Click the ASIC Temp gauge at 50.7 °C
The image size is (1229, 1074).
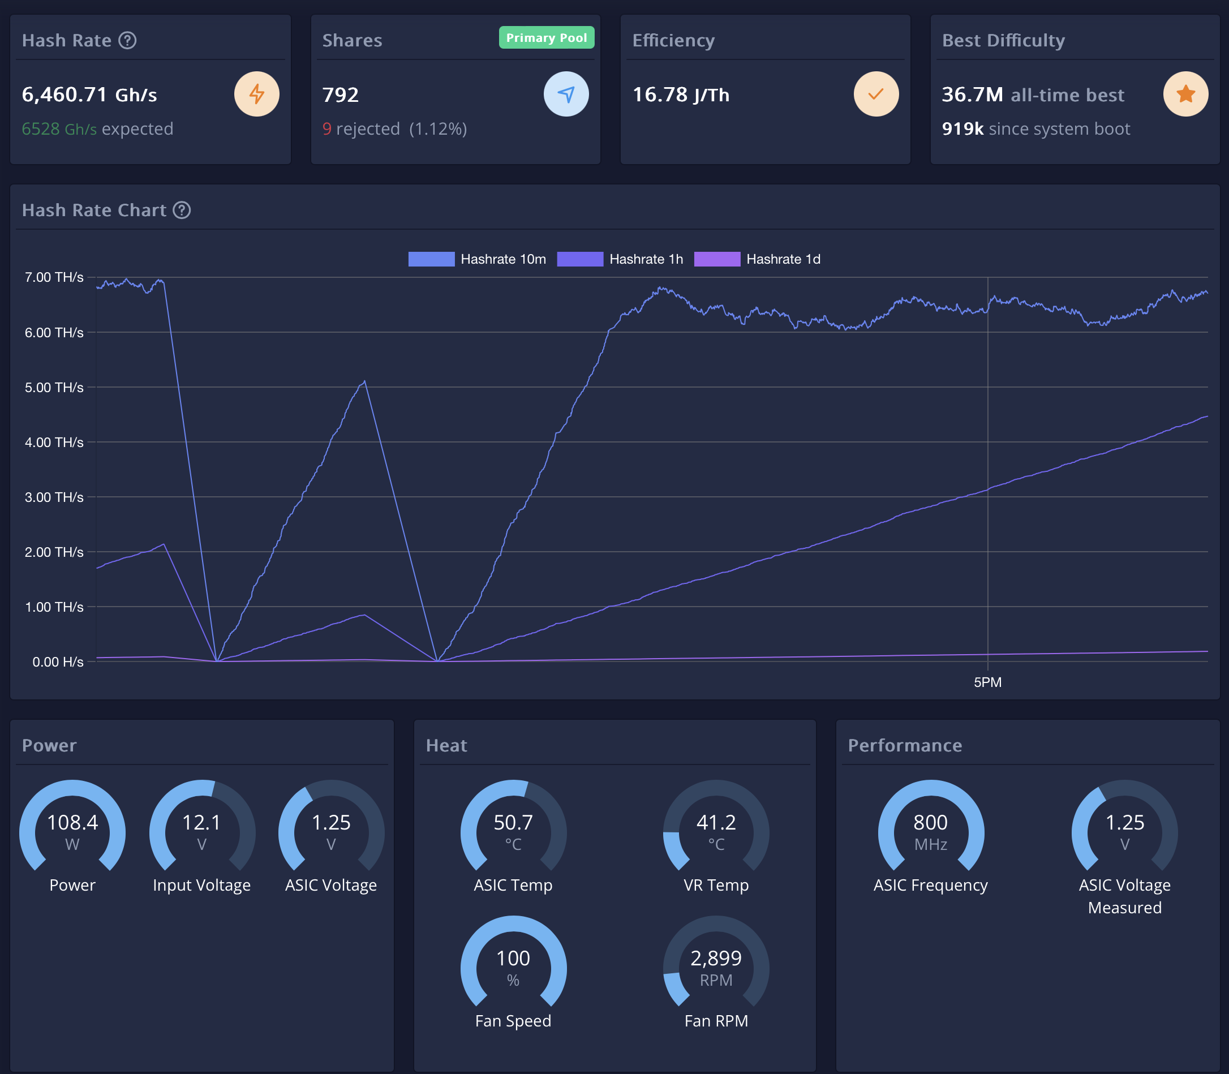pos(513,830)
